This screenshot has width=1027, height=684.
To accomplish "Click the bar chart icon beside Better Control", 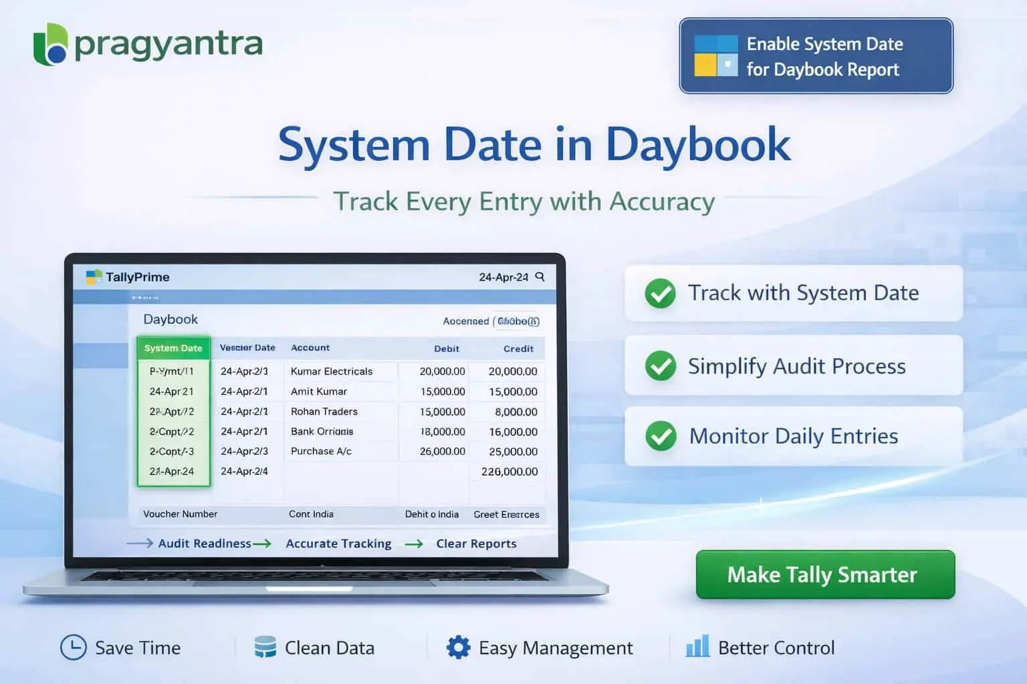I will click(698, 647).
